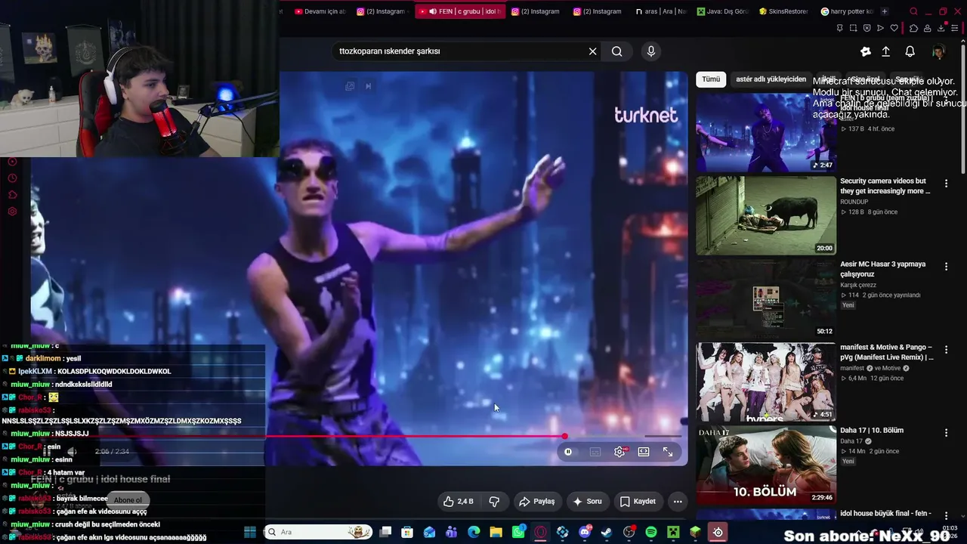Open File Explorer from the taskbar

point(496,533)
